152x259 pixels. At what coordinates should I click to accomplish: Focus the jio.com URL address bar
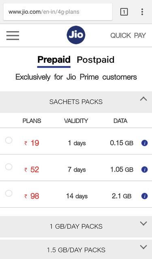pos(58,12)
